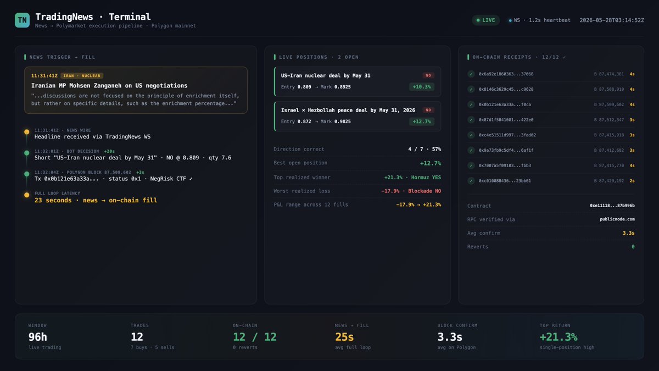Click the TN logo icon

coord(22,20)
